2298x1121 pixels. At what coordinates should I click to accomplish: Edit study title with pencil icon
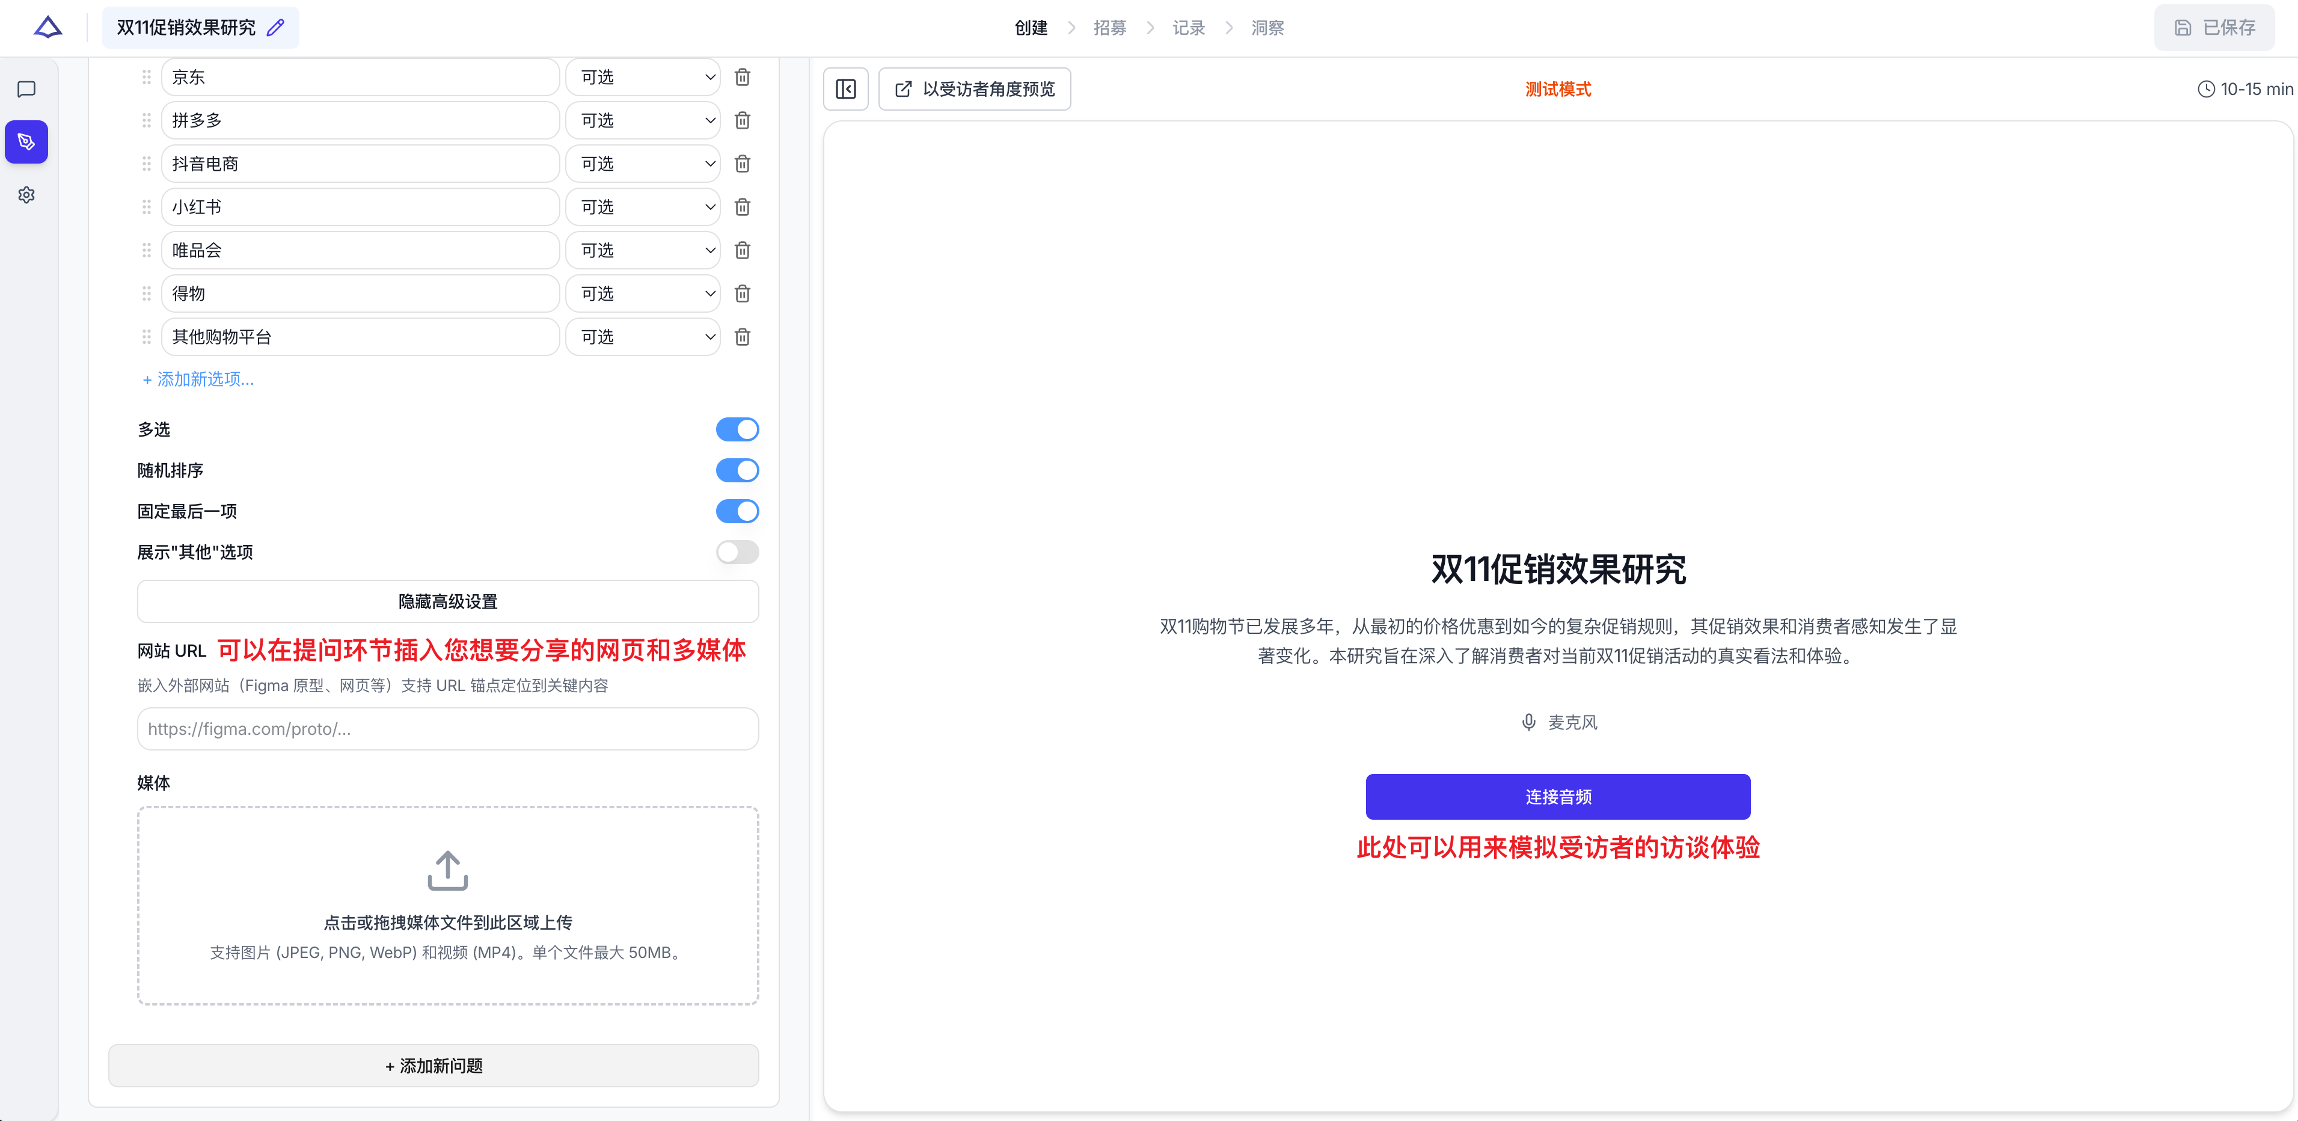pyautogui.click(x=275, y=28)
